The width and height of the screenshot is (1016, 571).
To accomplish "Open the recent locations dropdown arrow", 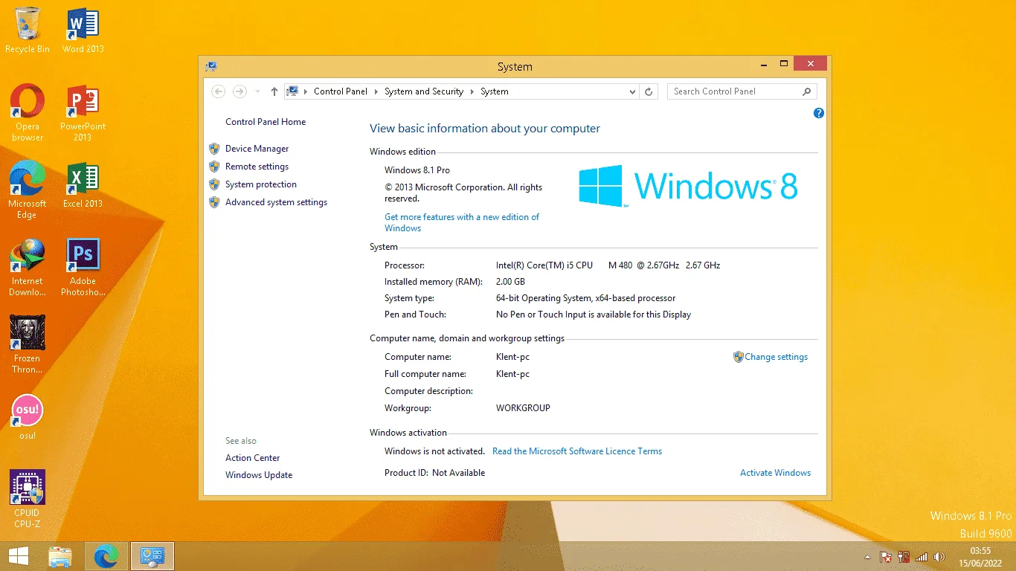I will pos(257,91).
